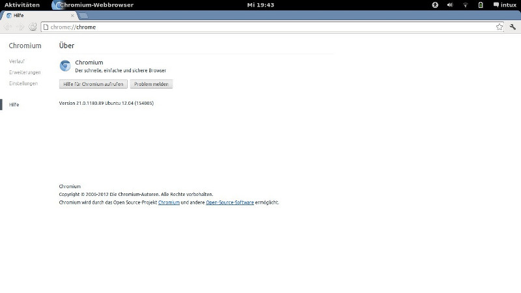Click Hilfe für Chromium aufrufen button
The height and width of the screenshot is (293, 521).
click(93, 84)
